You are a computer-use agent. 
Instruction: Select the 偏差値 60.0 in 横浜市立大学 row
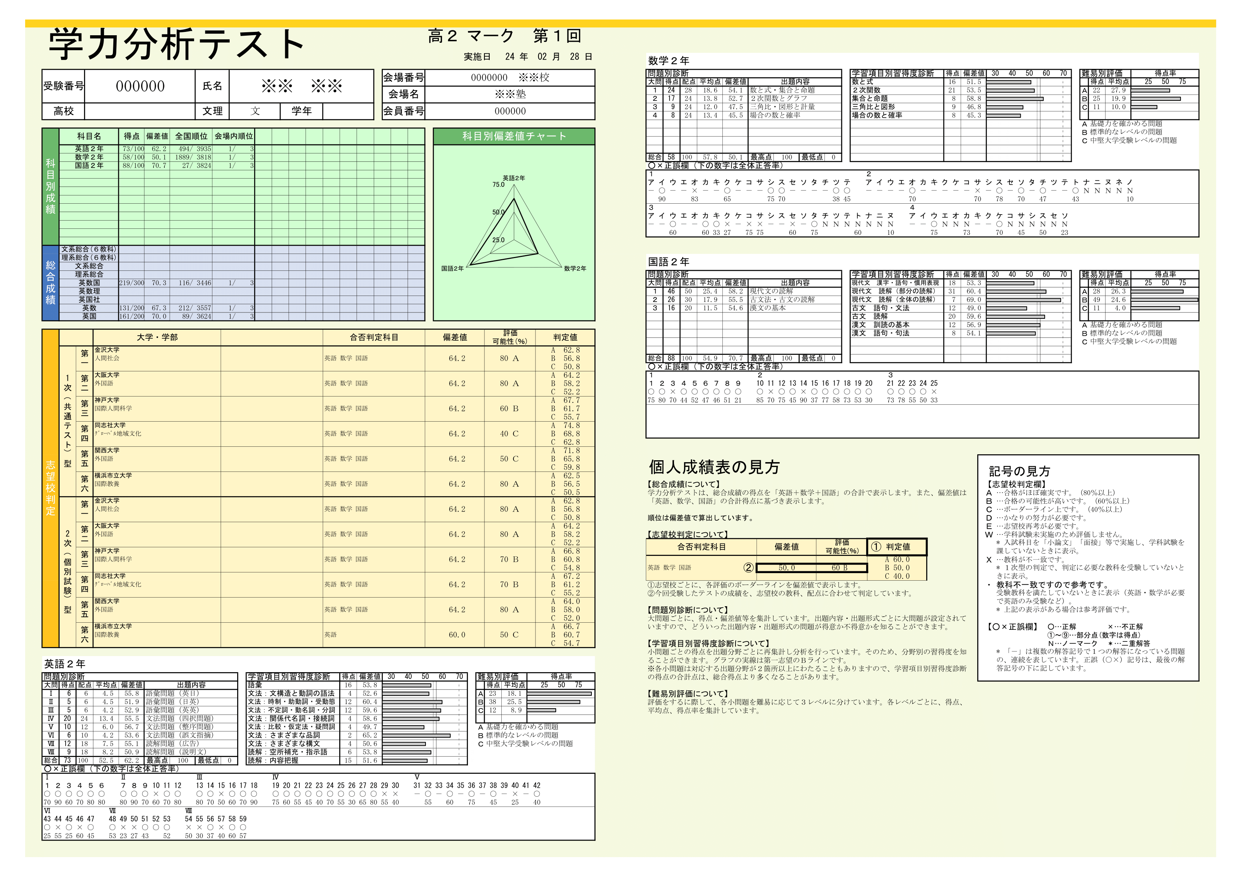[457, 634]
